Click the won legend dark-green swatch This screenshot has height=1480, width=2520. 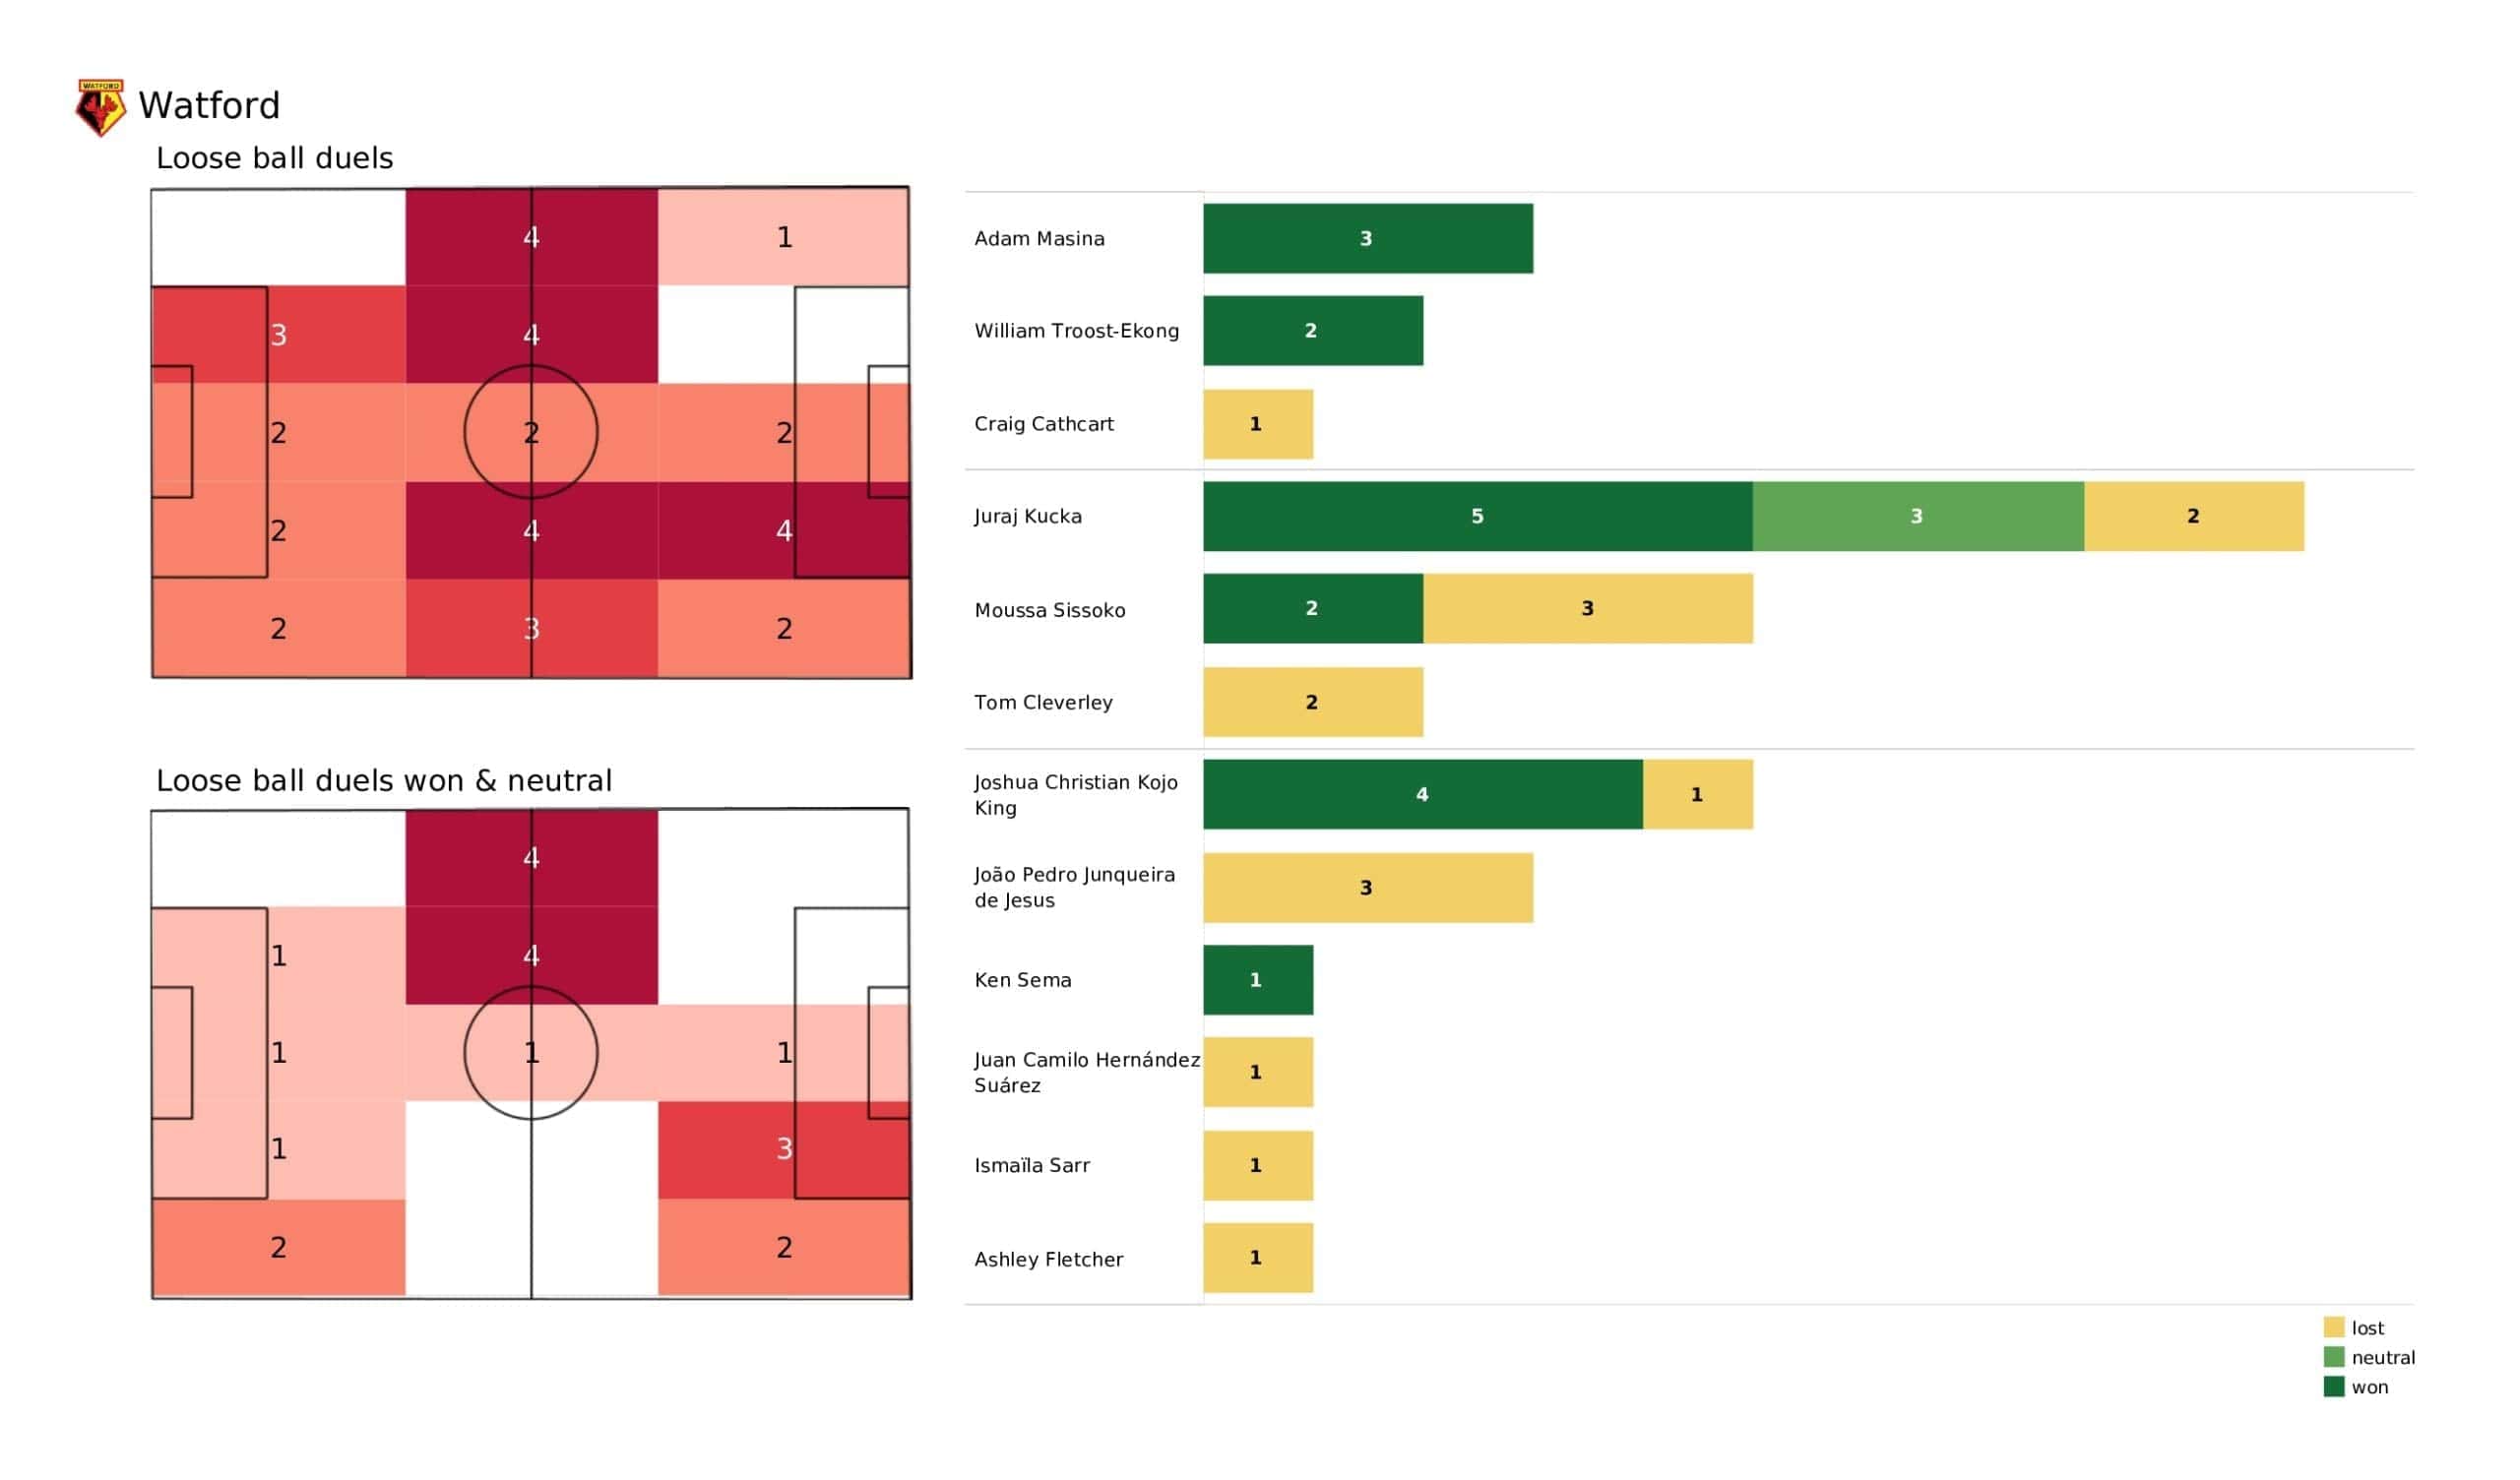(x=2333, y=1387)
